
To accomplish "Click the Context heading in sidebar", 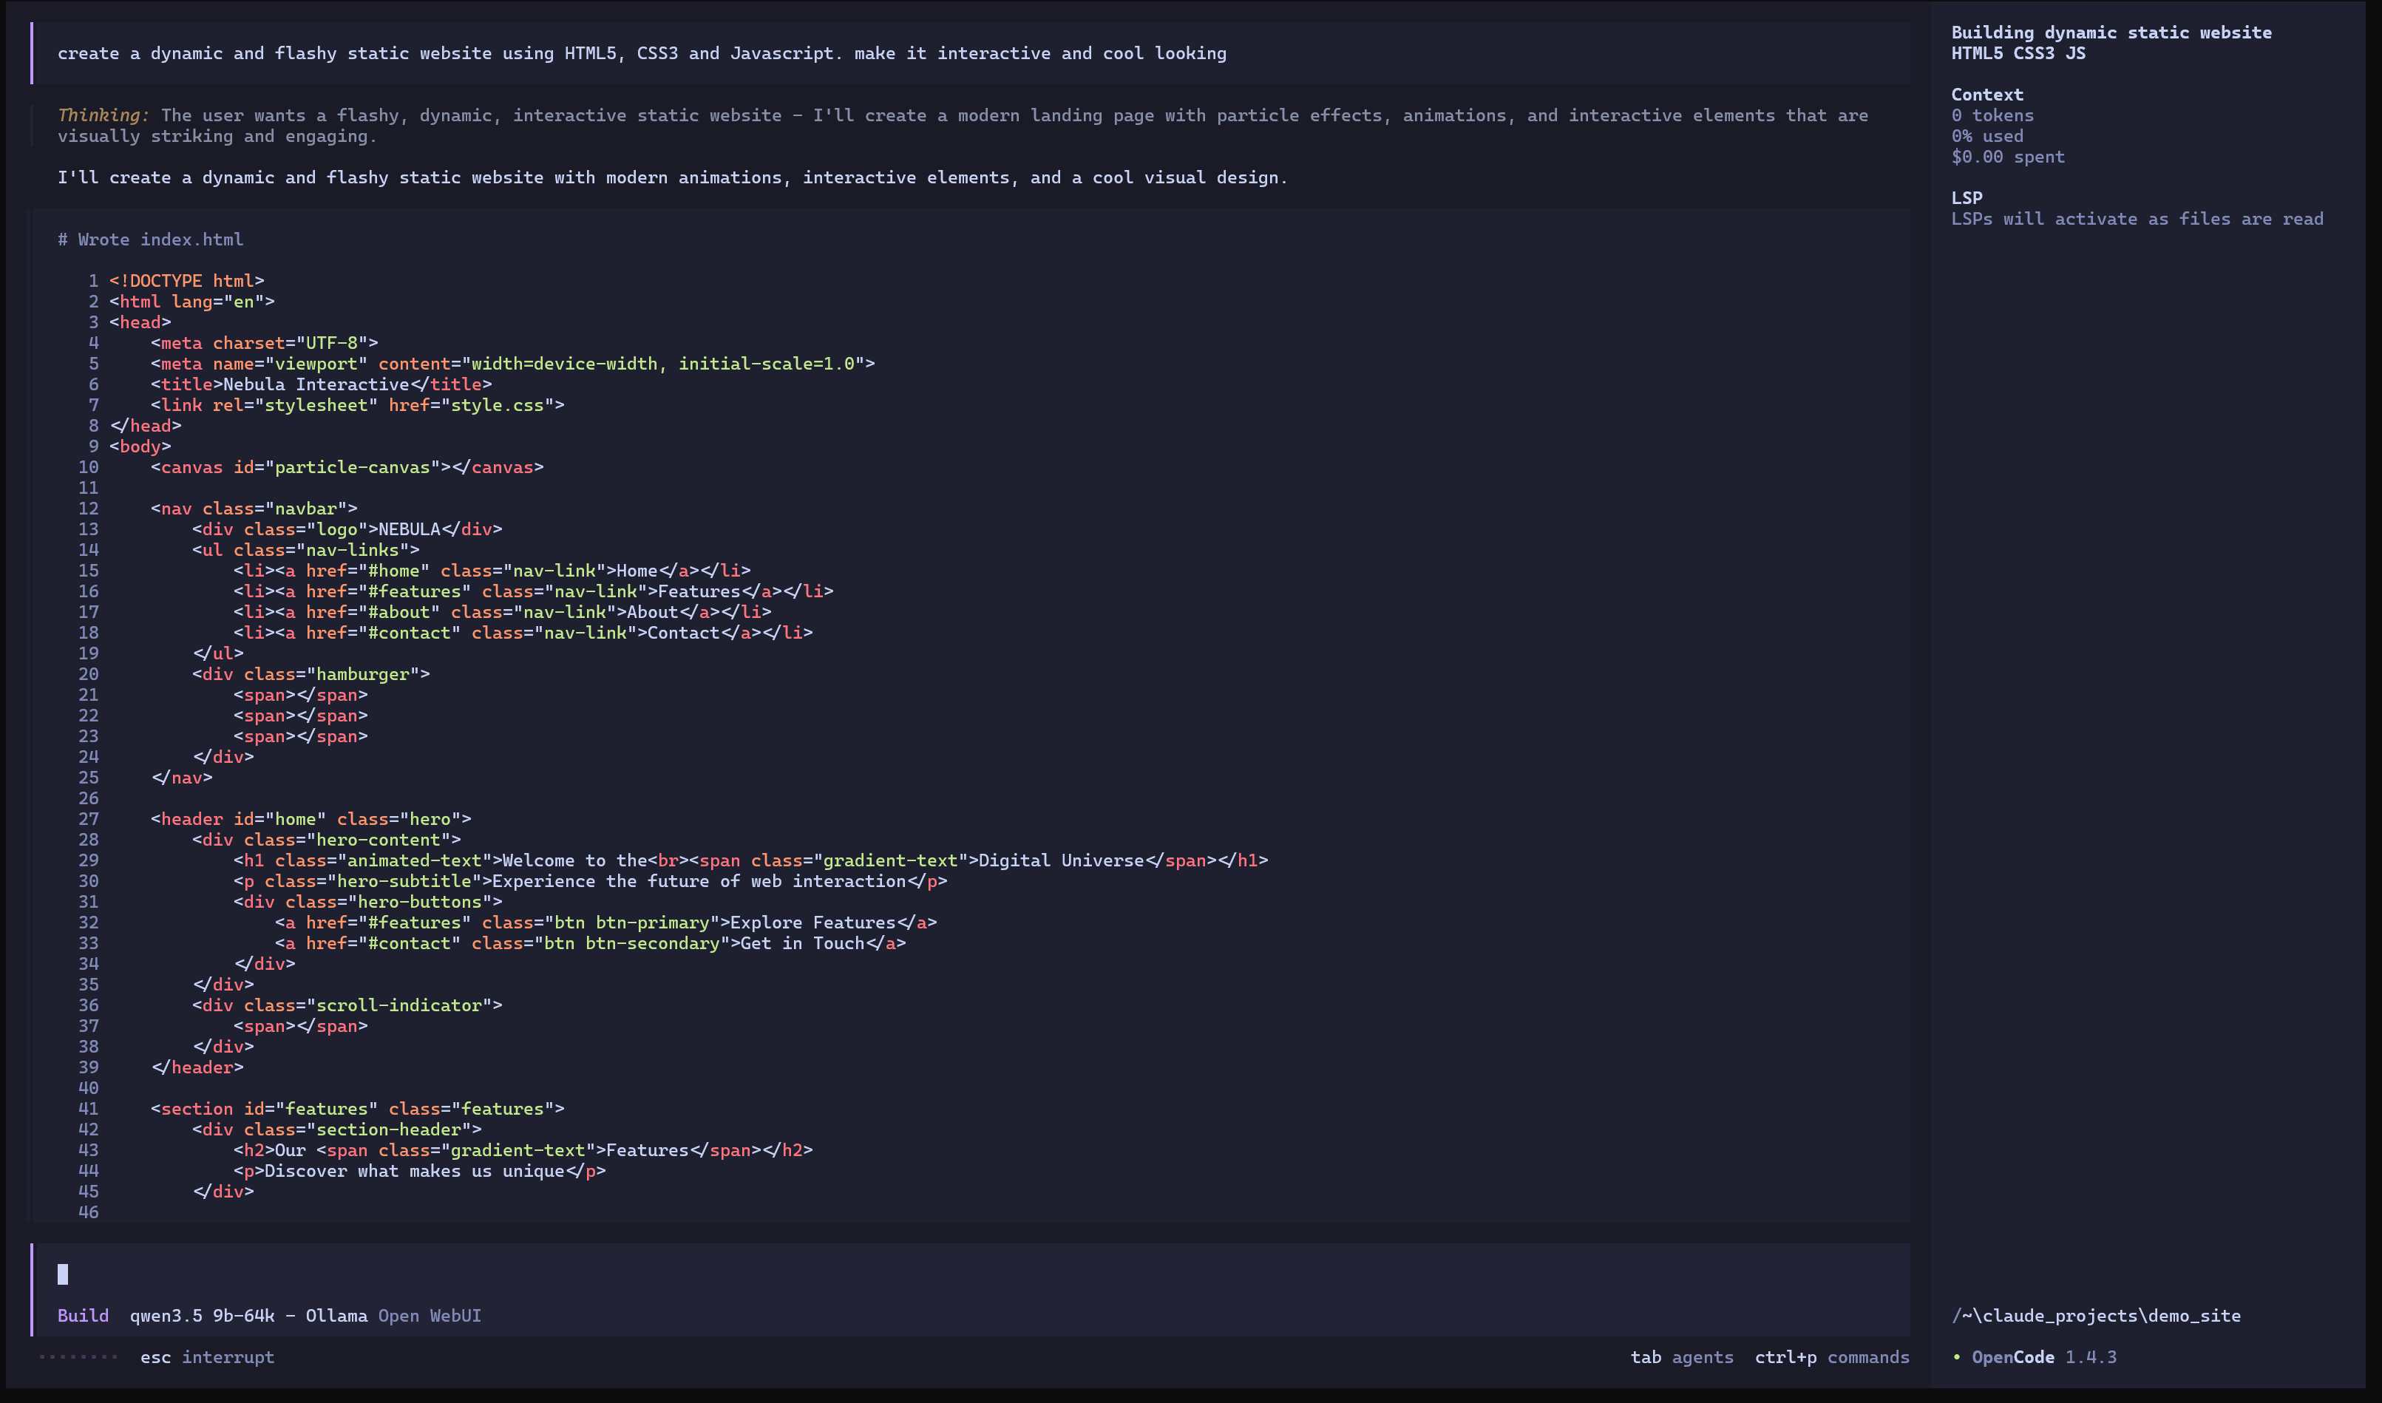I will coord(1988,95).
